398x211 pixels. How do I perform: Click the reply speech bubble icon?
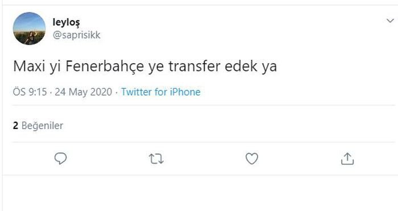60,159
